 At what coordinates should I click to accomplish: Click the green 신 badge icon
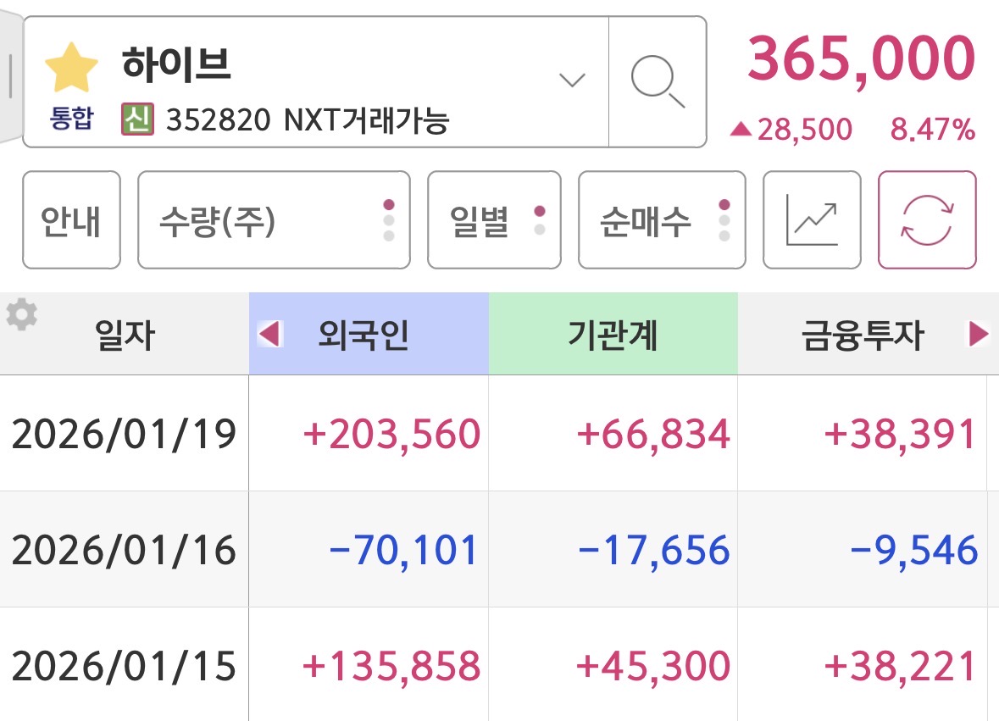click(137, 120)
